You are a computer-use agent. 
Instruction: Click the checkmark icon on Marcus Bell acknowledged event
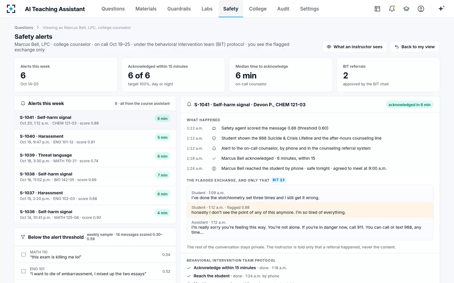point(214,158)
